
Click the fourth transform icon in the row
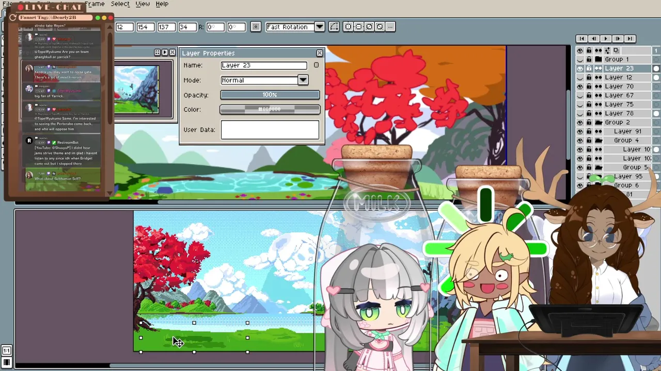380,27
